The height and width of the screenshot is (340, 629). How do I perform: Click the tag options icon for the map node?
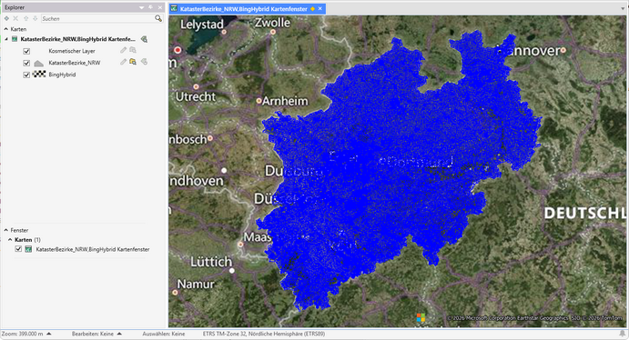(x=144, y=39)
